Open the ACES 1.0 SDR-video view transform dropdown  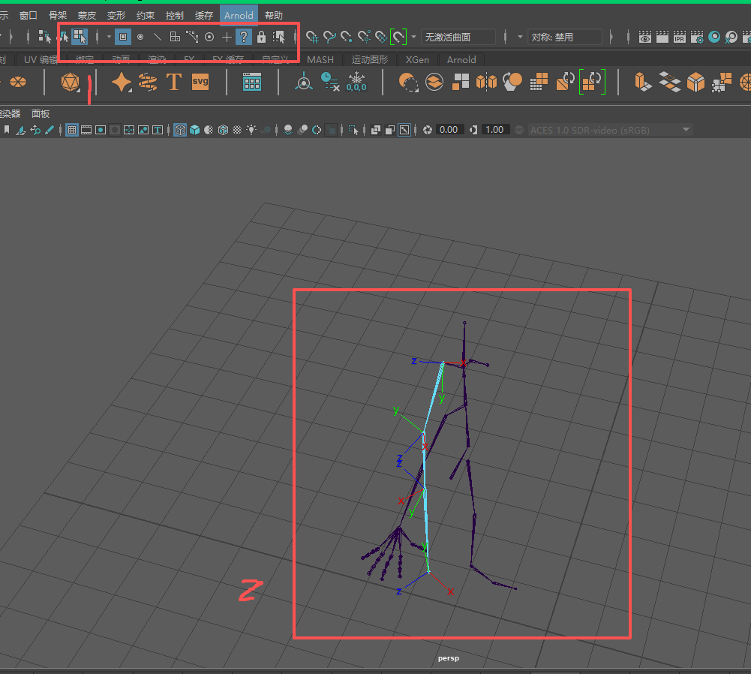(x=610, y=130)
